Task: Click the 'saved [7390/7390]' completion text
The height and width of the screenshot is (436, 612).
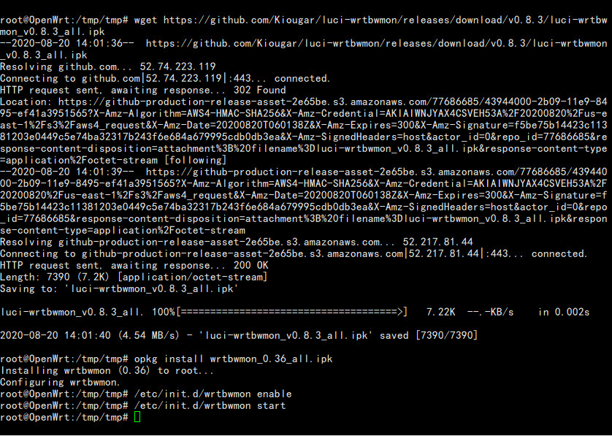Action: tap(429, 335)
